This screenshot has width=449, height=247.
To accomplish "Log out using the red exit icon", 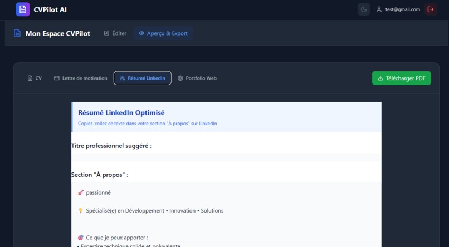I will (431, 9).
